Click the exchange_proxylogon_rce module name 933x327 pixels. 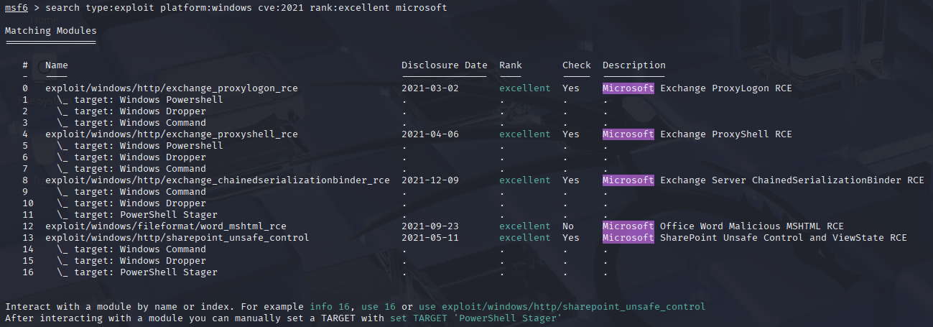pos(171,88)
